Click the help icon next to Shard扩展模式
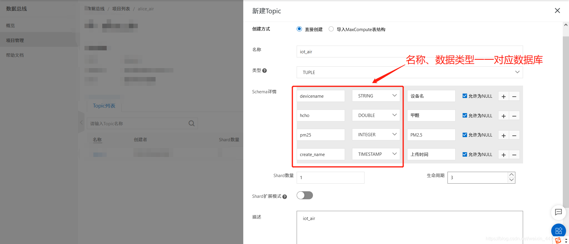The width and height of the screenshot is (569, 244). [x=284, y=197]
